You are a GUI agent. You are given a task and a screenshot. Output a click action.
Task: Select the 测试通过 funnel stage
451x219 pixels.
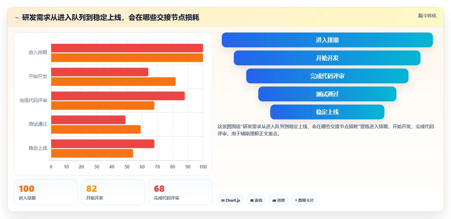click(327, 94)
